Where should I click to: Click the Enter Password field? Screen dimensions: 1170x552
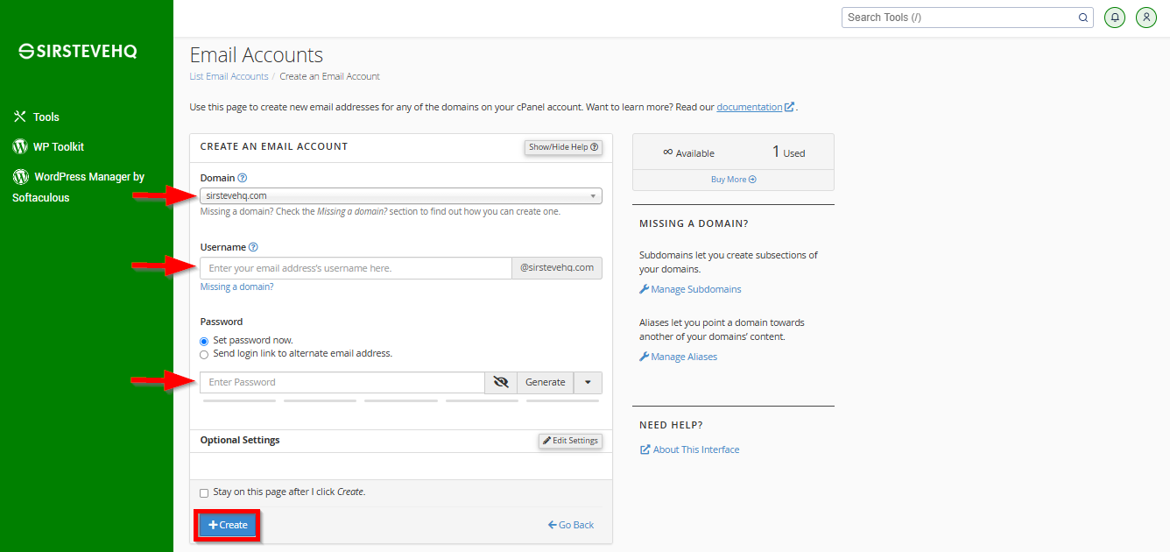pyautogui.click(x=342, y=382)
